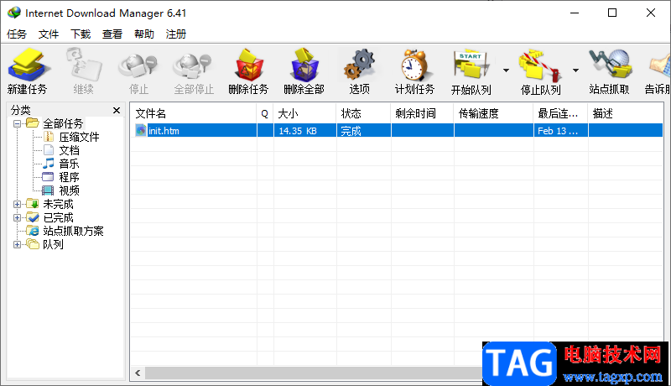The width and height of the screenshot is (671, 386).
Task: Click the horizontal scrollbar track of download list
Action: coord(313,373)
